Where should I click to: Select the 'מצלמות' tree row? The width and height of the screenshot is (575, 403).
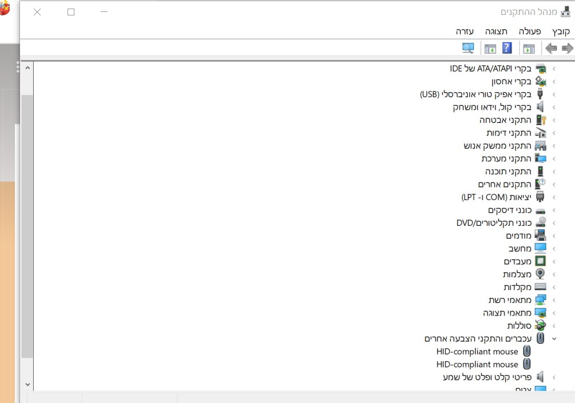pos(517,274)
